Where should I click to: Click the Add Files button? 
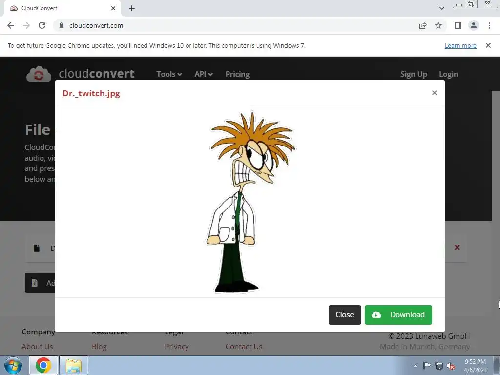point(40,283)
